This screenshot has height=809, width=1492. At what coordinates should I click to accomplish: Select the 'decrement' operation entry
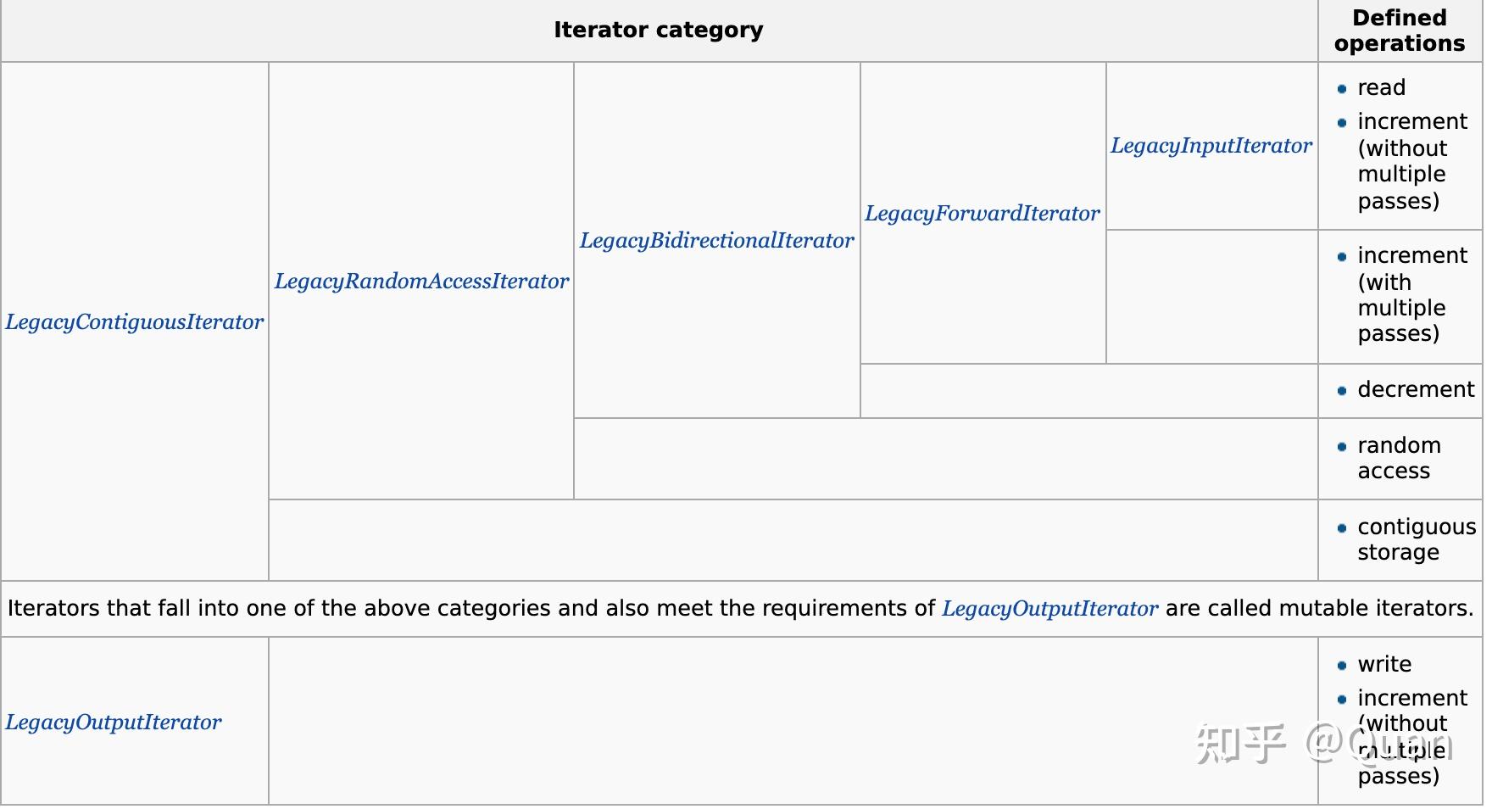[x=1416, y=390]
